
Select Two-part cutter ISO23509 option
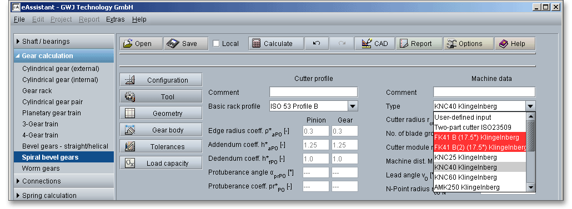[480, 128]
